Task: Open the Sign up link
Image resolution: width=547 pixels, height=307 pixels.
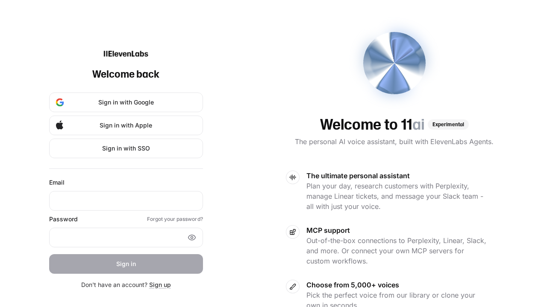Action: coord(160,284)
